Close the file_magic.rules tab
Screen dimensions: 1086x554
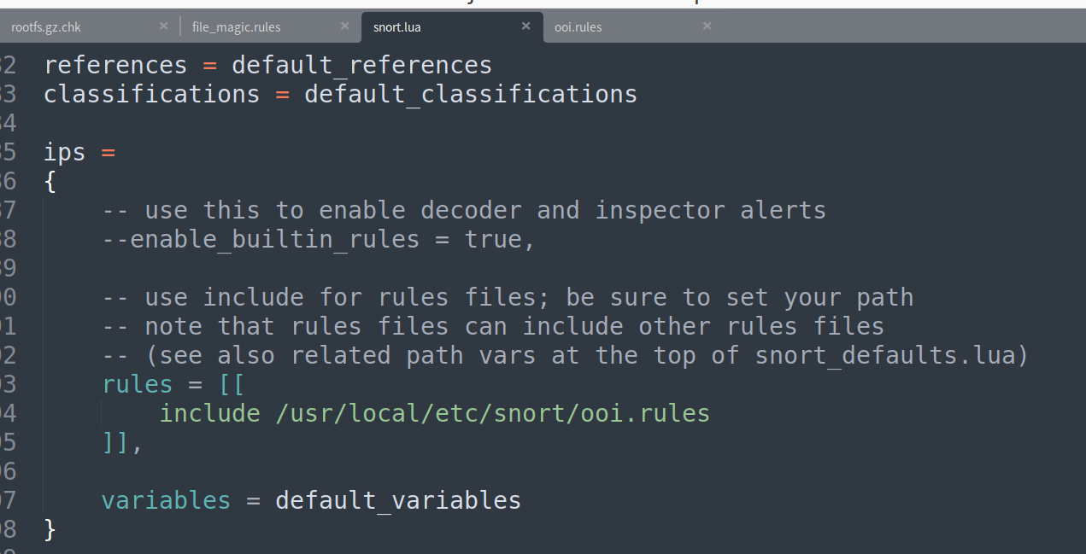click(344, 26)
